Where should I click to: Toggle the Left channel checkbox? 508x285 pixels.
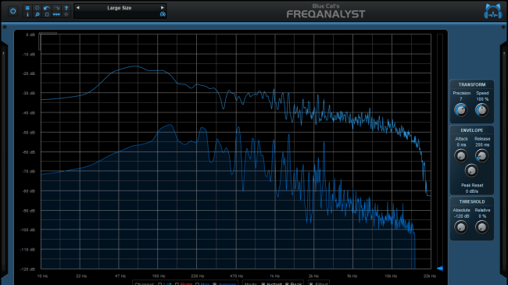[x=159, y=284]
